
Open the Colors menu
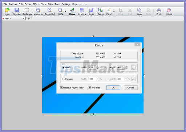coord(28,4)
